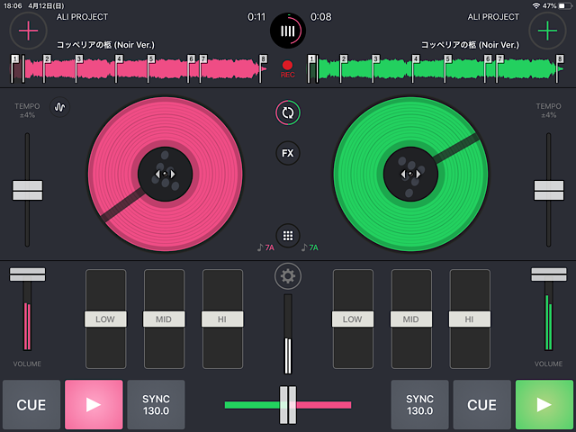576x432 pixels.
Task: Tap the green add-track plus icon
Action: (x=547, y=31)
